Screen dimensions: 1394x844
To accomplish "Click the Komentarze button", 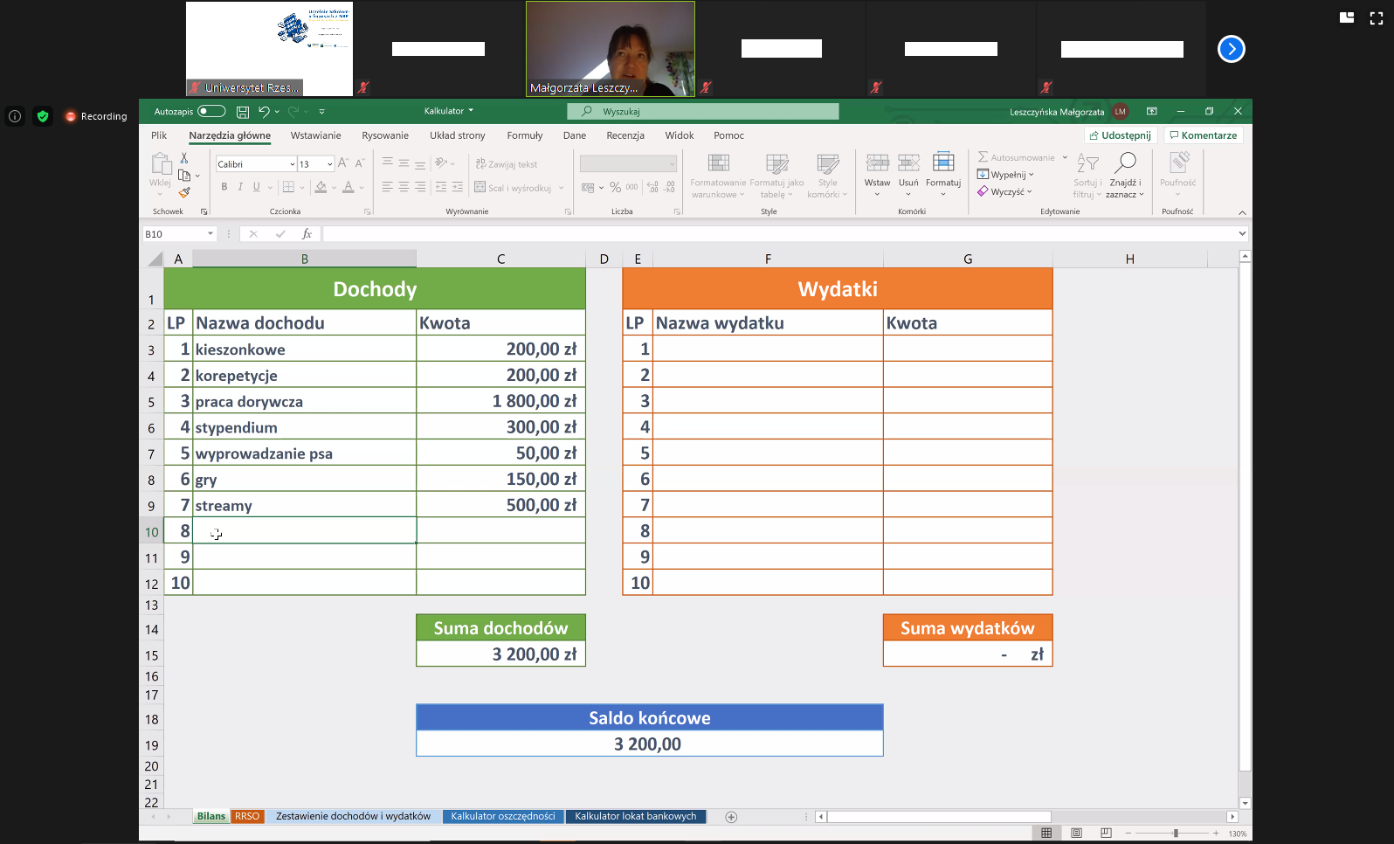I will 1203,135.
